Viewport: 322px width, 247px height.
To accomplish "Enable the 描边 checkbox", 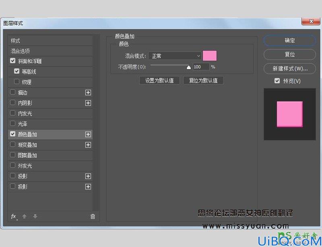I will tap(13, 92).
